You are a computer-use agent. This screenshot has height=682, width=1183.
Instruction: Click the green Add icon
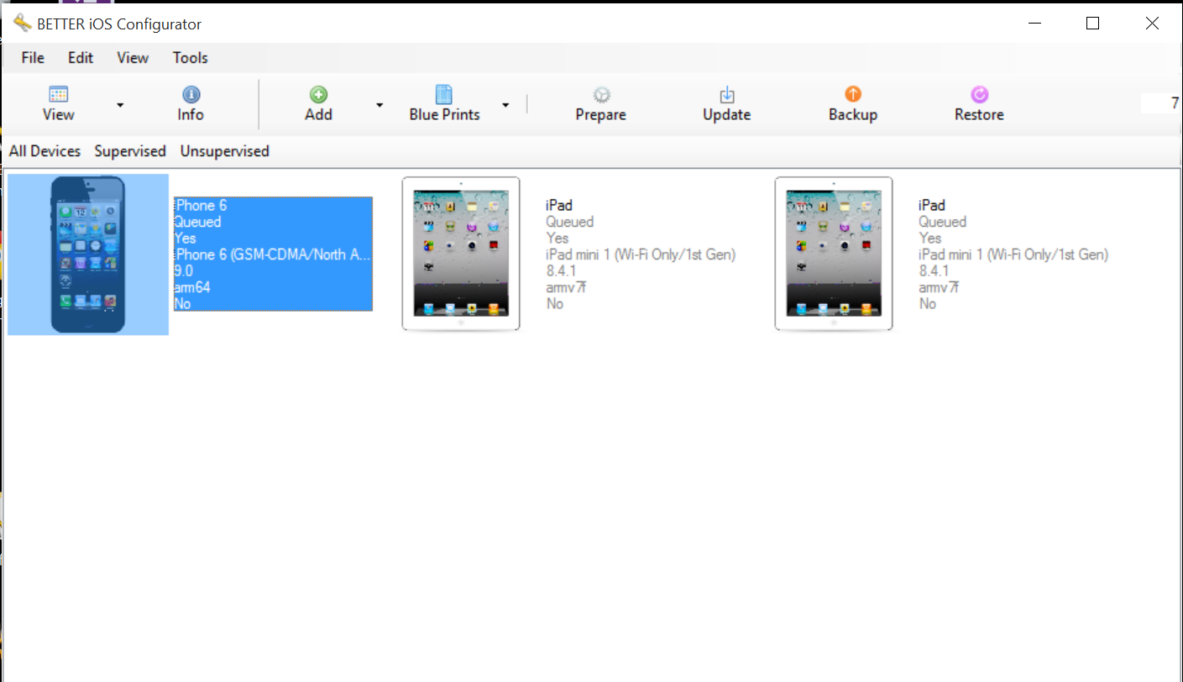(318, 94)
